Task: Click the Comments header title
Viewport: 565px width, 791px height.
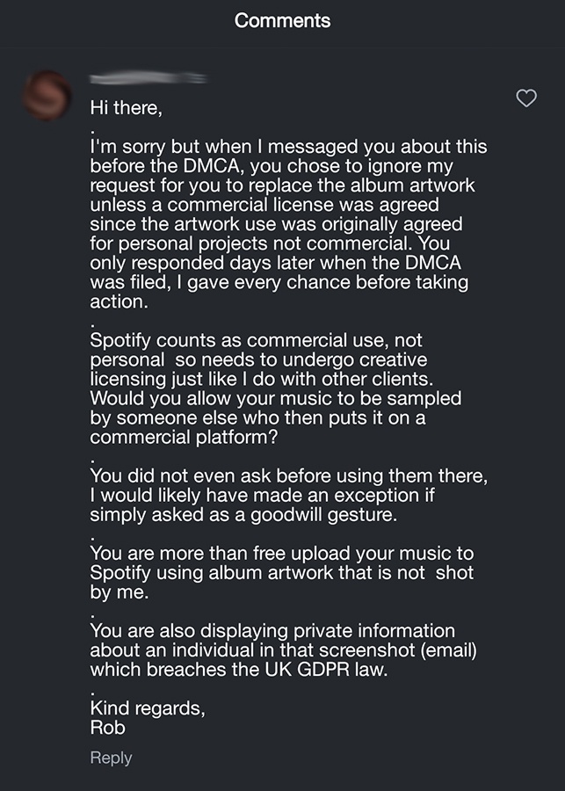Action: (x=282, y=20)
